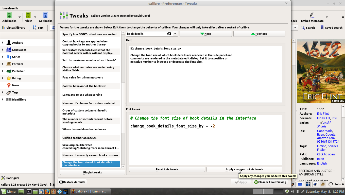Screen dimensions: 345x195
Task: Open the Goodreads identifier link
Action: 324,131
